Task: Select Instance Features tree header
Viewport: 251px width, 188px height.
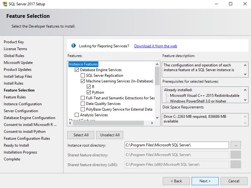Action: 84,64
